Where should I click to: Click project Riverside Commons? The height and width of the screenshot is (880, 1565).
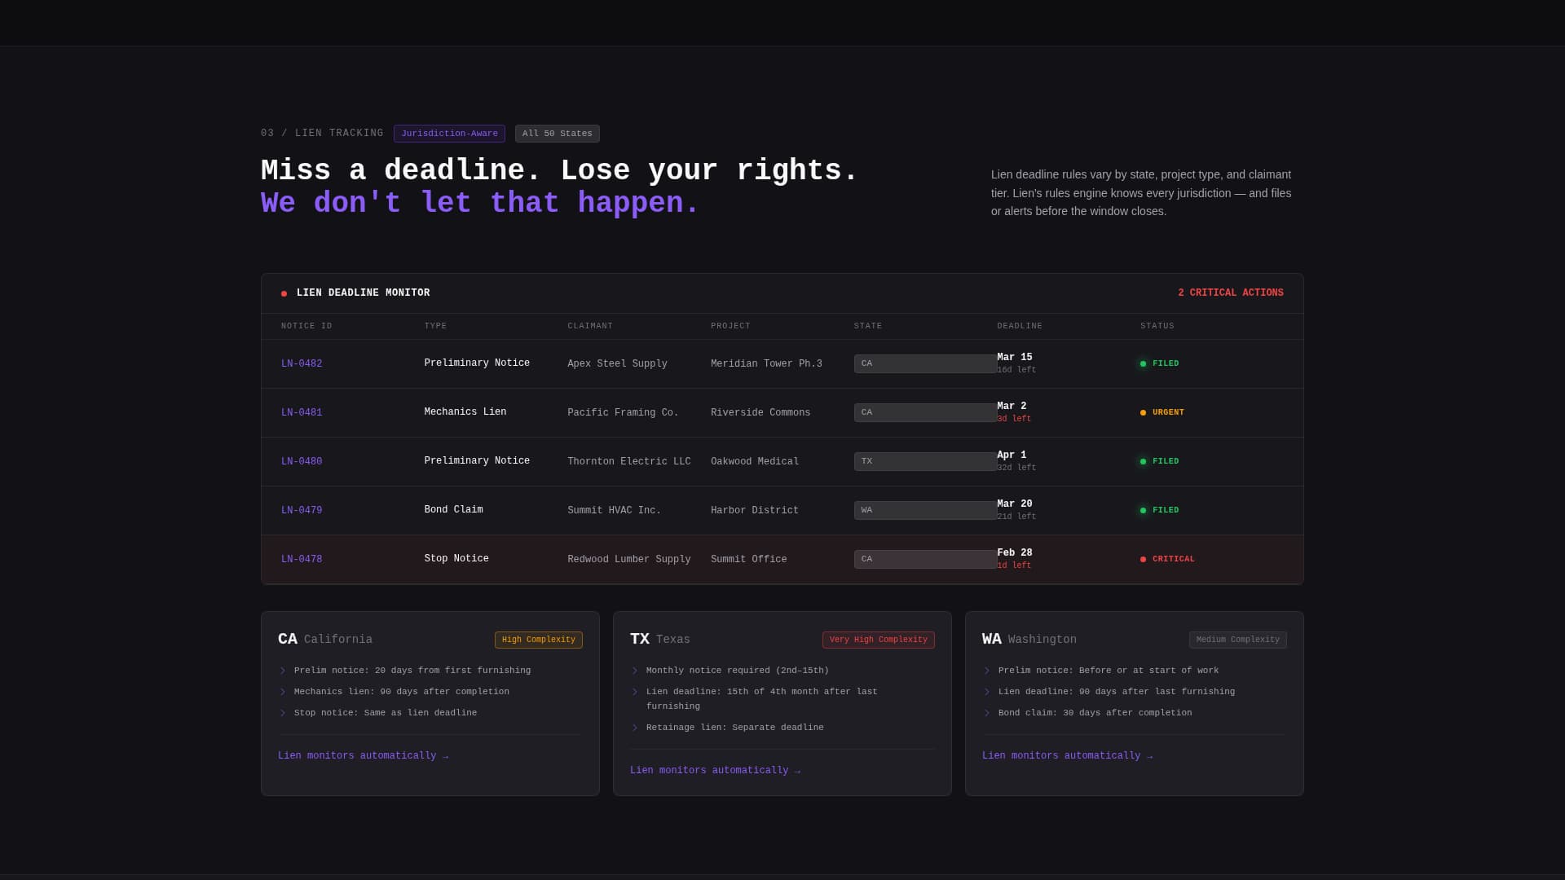[x=760, y=413]
